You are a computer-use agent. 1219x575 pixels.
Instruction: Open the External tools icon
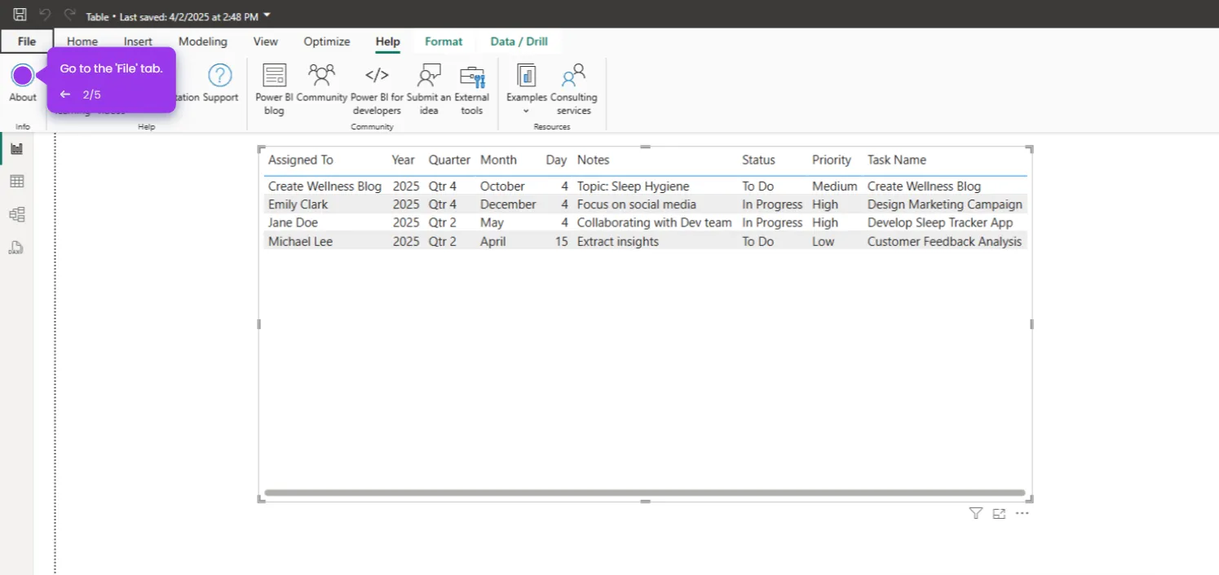click(472, 77)
